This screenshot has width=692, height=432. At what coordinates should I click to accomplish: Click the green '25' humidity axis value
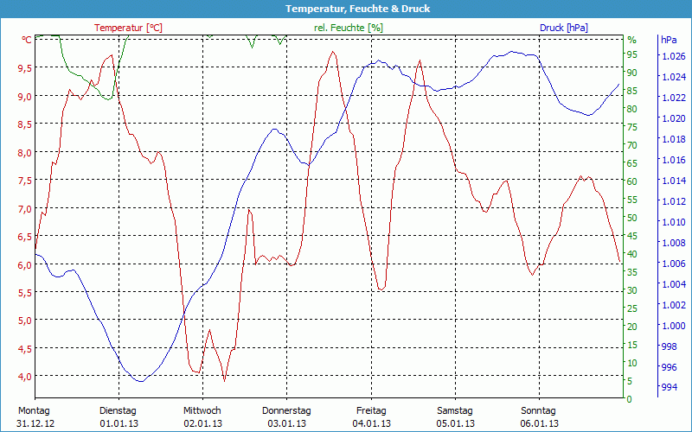pos(632,308)
